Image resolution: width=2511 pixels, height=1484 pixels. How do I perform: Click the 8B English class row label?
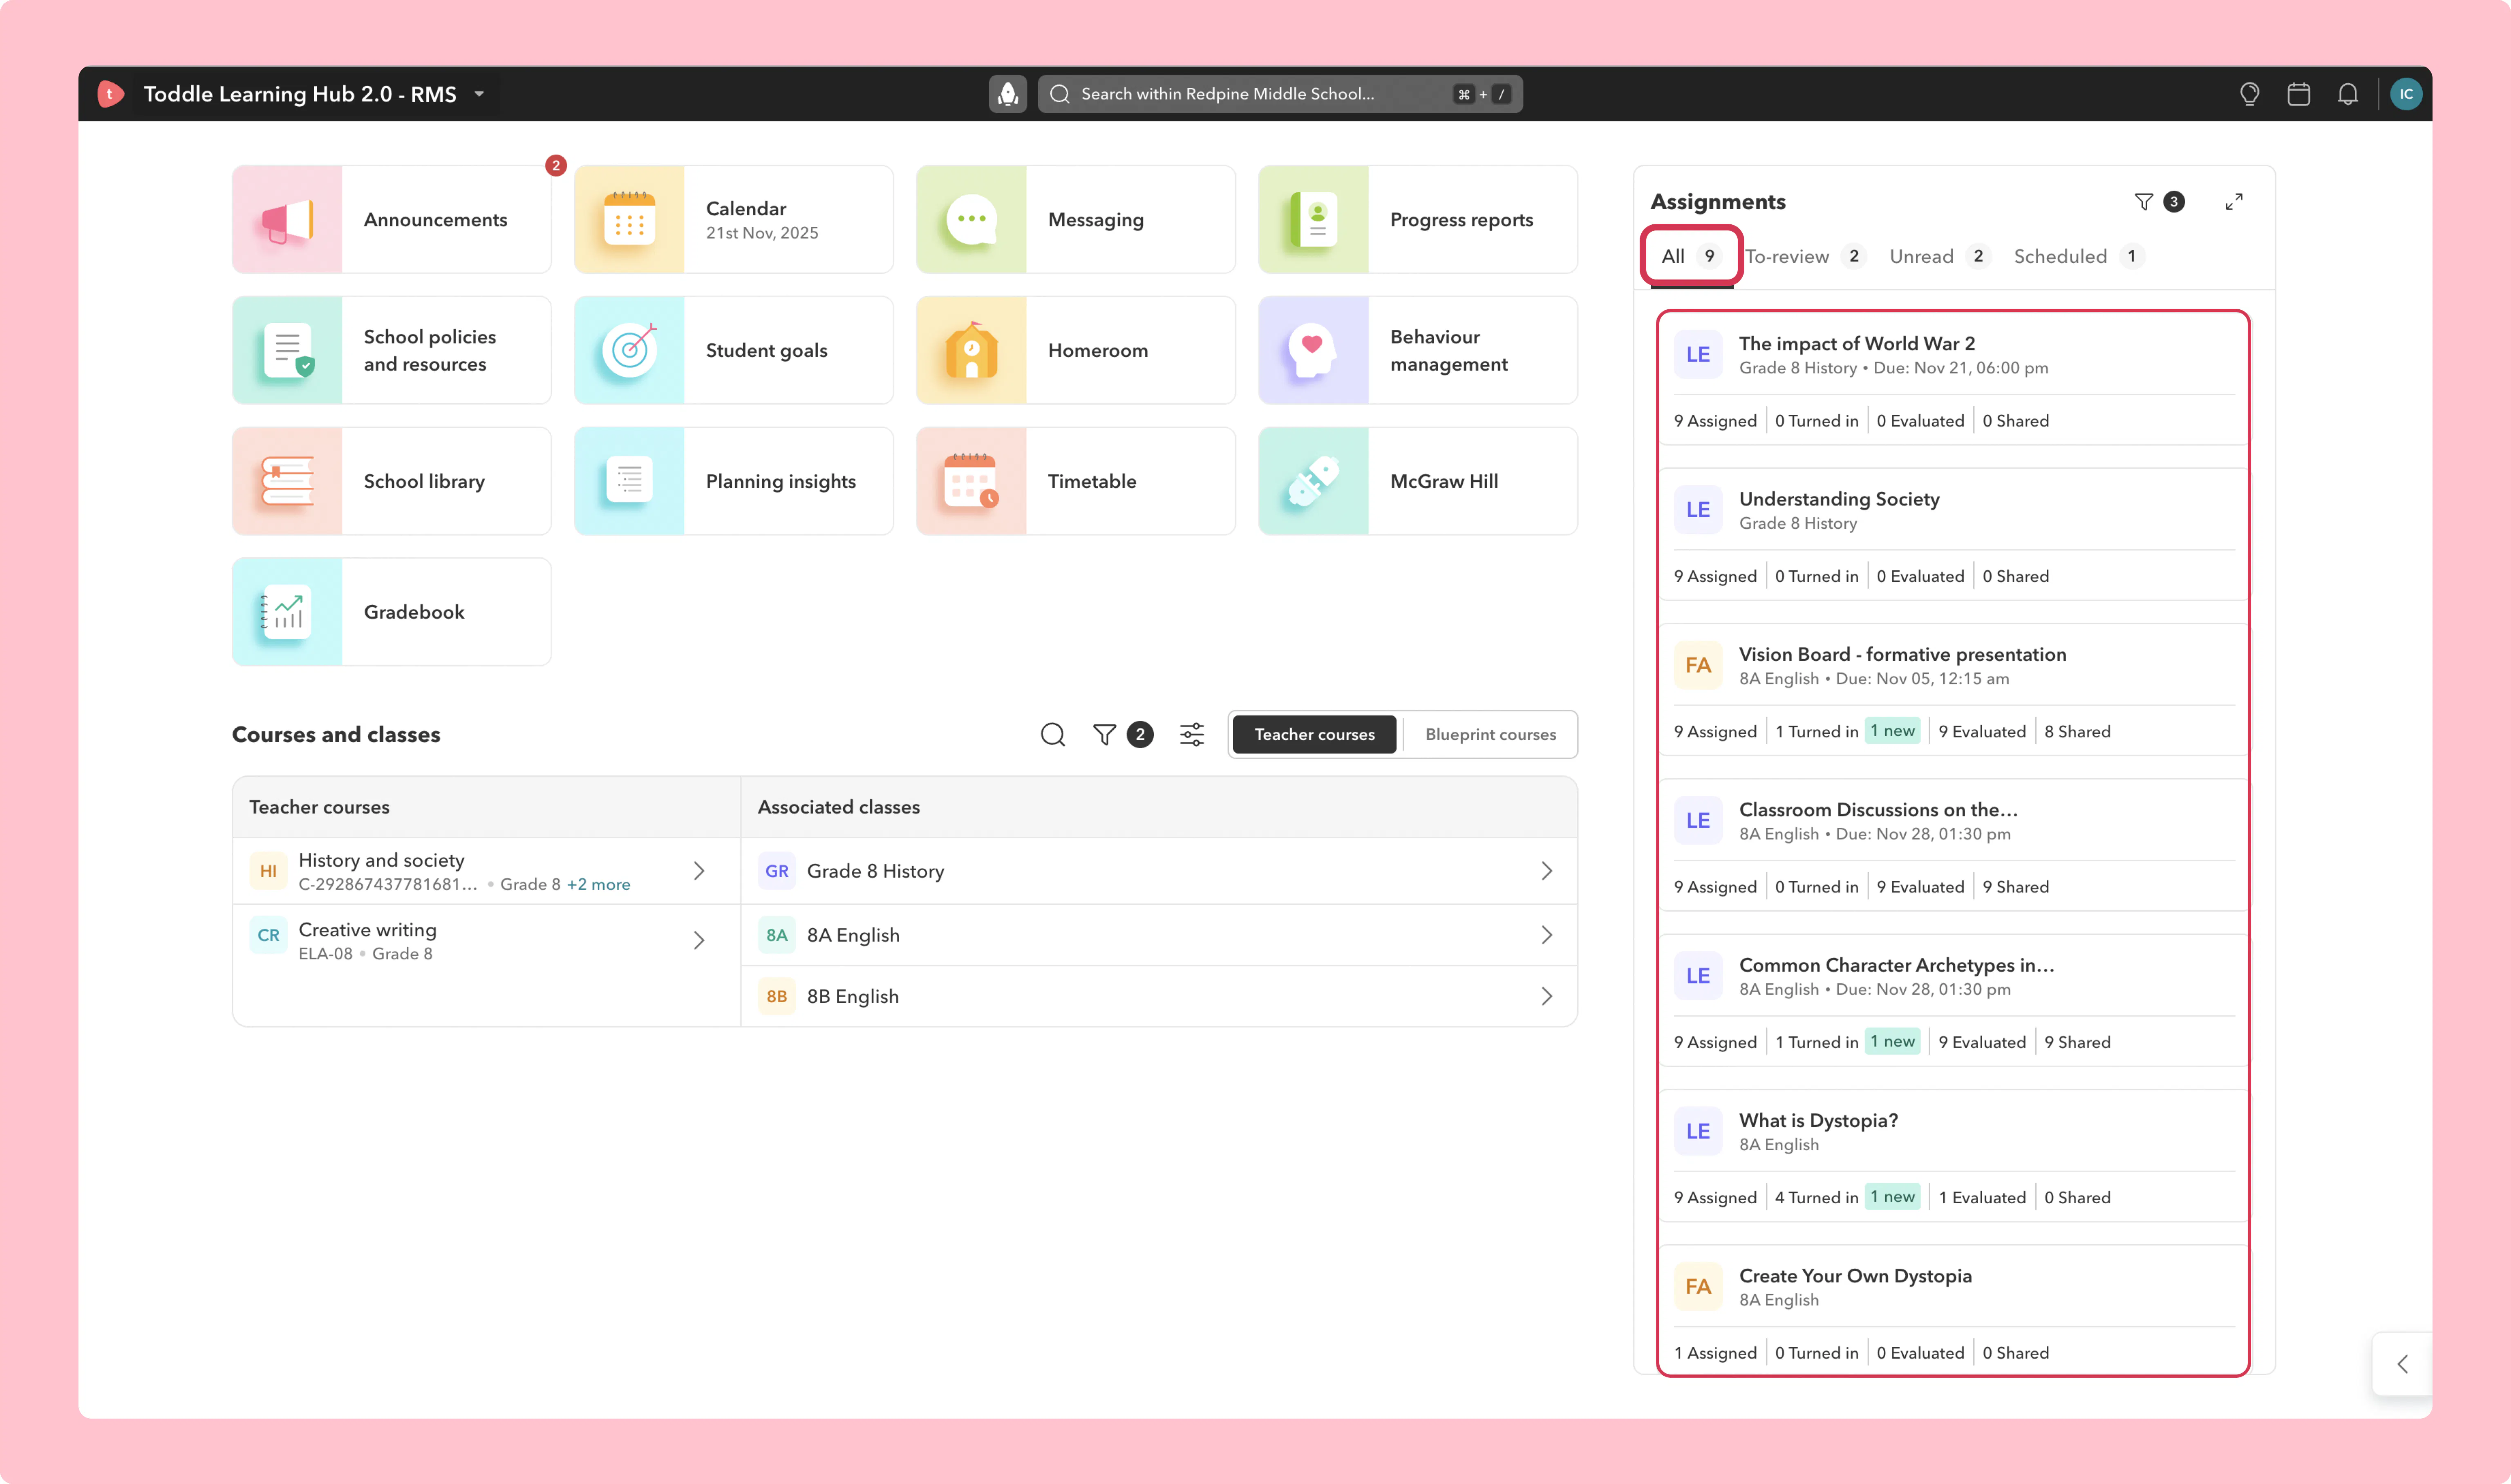pos(853,996)
